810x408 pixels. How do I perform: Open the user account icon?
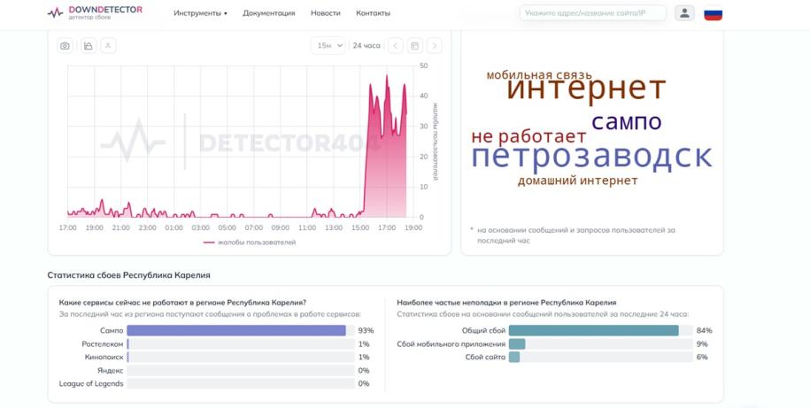(684, 13)
